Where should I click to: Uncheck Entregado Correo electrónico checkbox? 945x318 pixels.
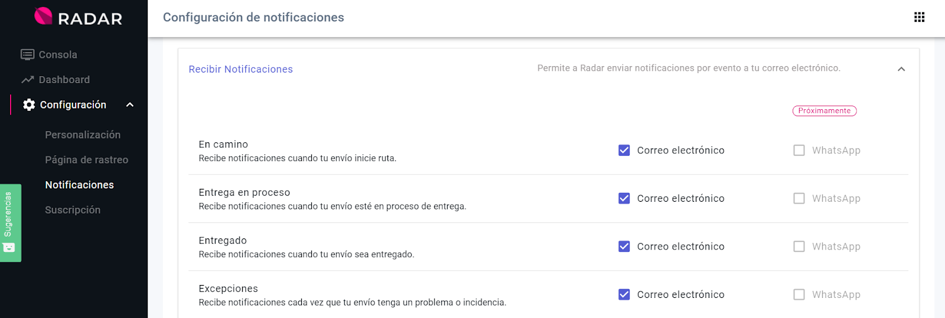coord(624,247)
